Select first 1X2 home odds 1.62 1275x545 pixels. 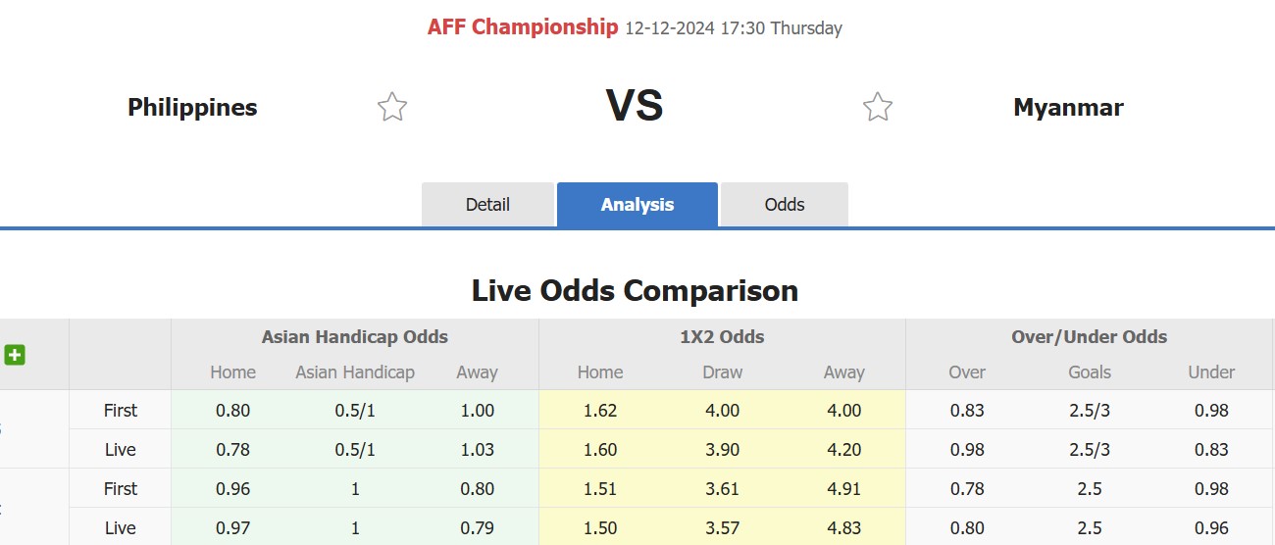click(x=600, y=411)
